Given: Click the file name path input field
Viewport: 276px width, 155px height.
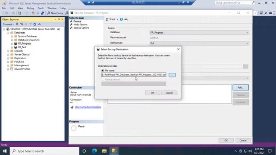Looking at the screenshot, I should point(134,75).
